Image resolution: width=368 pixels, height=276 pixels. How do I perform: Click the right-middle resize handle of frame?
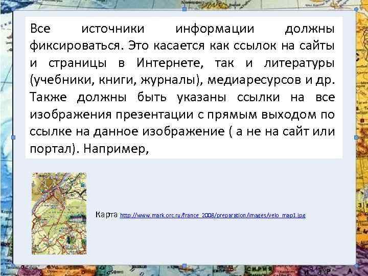[356, 137]
